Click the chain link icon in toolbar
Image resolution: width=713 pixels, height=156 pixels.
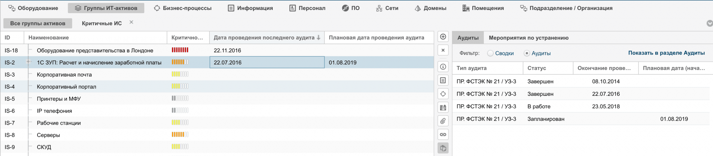click(443, 135)
